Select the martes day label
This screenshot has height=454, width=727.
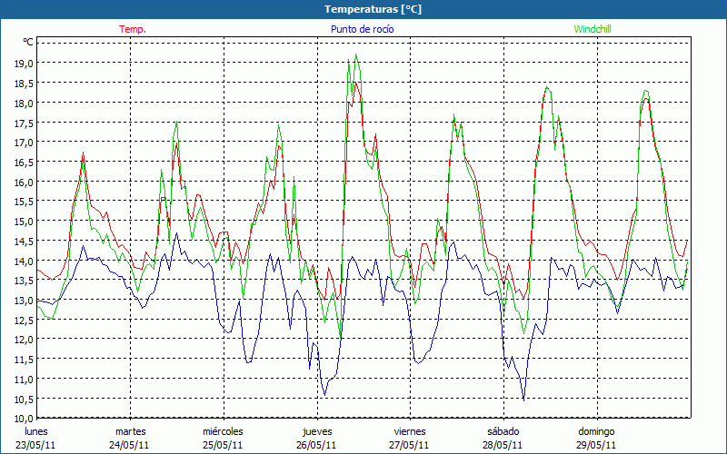tap(131, 430)
